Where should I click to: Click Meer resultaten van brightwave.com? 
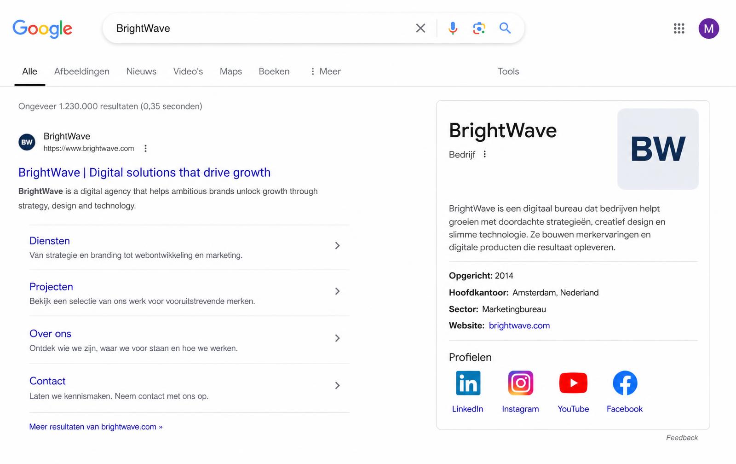96,427
